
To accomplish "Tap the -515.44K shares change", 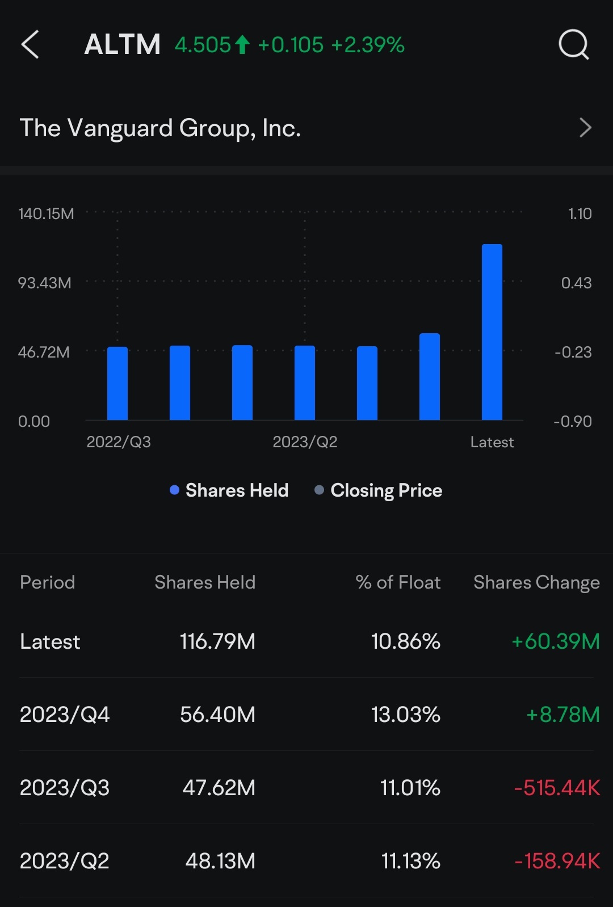I will 557,788.
